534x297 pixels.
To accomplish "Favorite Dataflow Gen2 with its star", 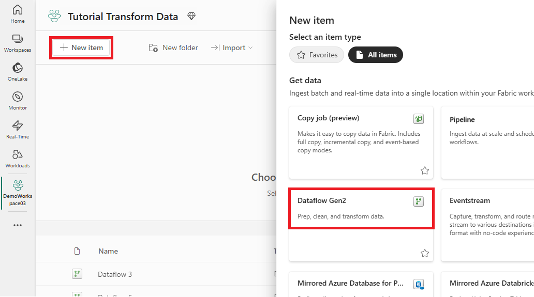I will point(424,253).
